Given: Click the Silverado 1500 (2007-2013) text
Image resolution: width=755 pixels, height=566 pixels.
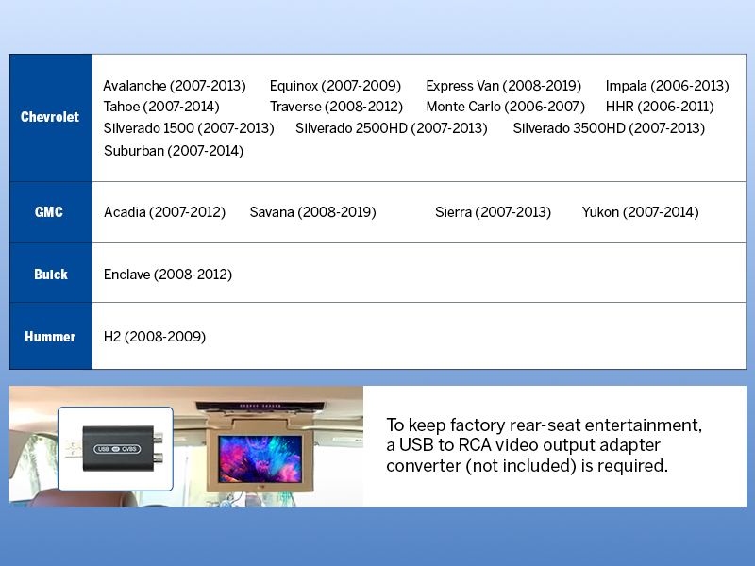Looking at the screenshot, I should (189, 128).
